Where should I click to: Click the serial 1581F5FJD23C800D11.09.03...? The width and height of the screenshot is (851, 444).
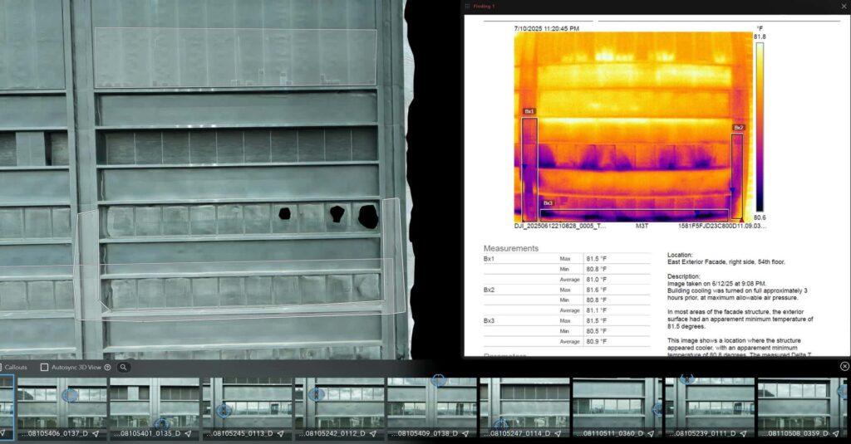point(722,226)
